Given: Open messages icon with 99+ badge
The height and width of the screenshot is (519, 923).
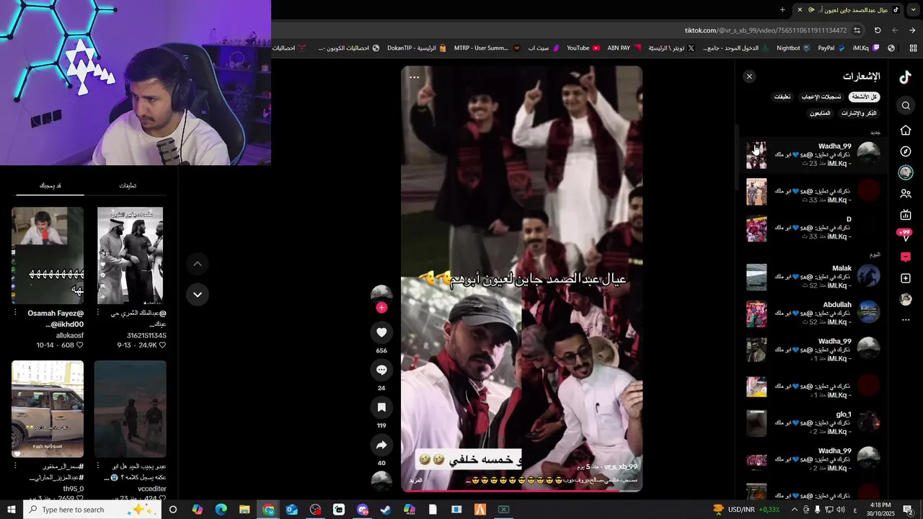Looking at the screenshot, I should pyautogui.click(x=905, y=235).
